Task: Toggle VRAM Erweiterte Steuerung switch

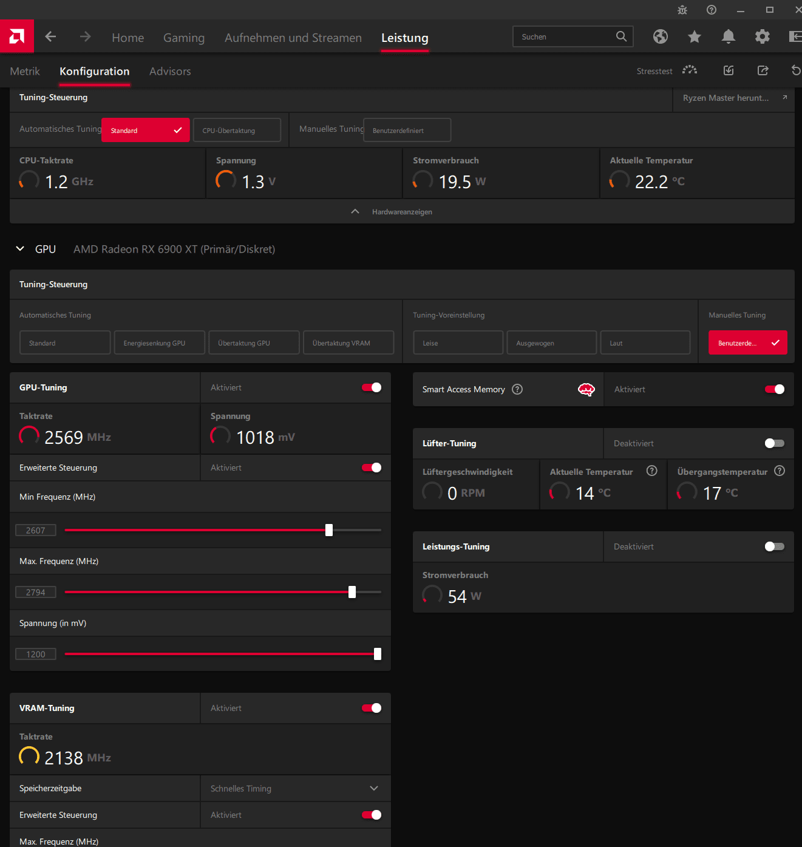Action: (x=372, y=815)
